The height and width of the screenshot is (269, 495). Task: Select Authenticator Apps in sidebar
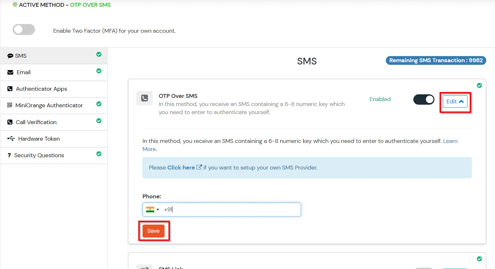(54, 89)
